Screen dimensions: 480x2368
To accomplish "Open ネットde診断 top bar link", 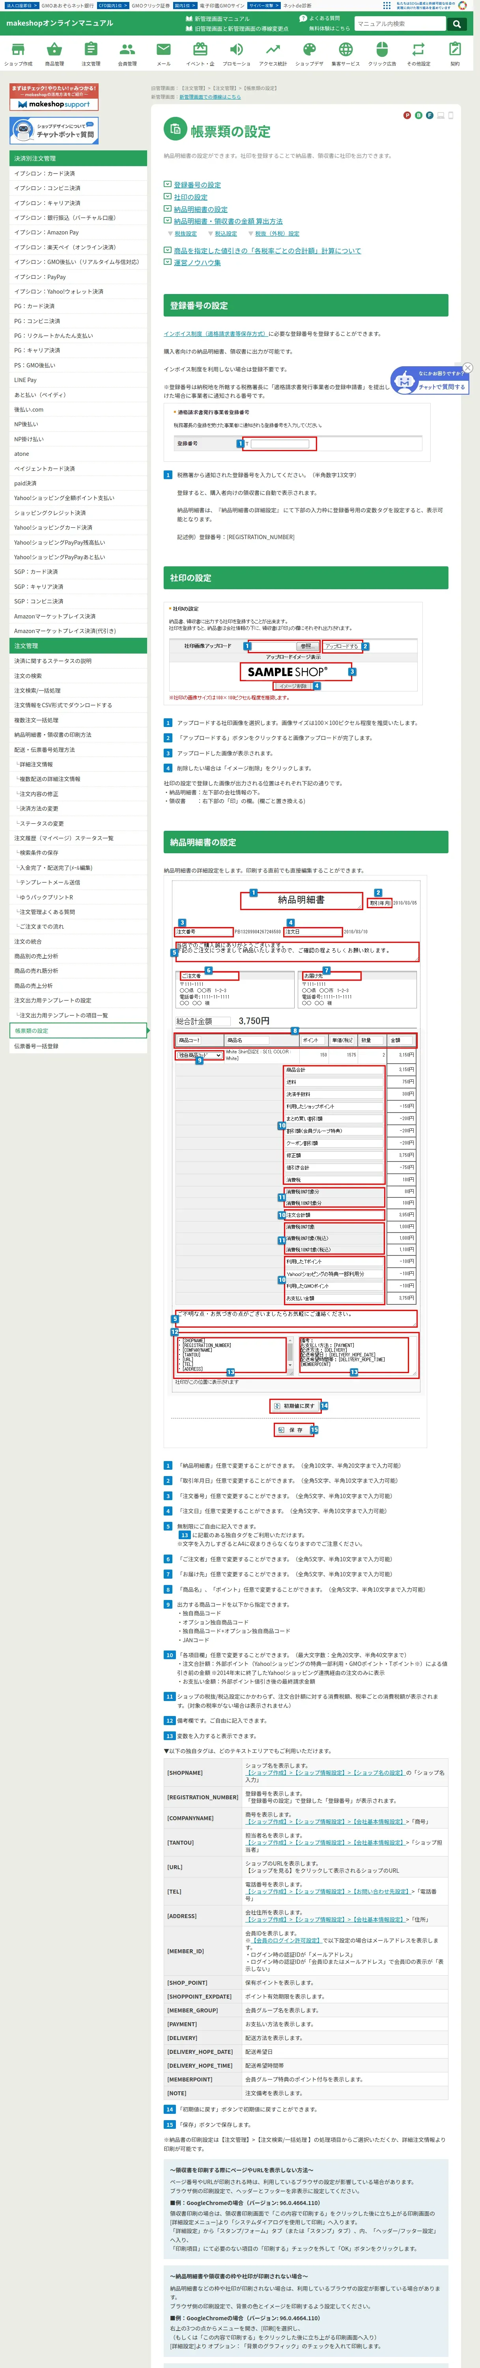I will click(x=296, y=6).
